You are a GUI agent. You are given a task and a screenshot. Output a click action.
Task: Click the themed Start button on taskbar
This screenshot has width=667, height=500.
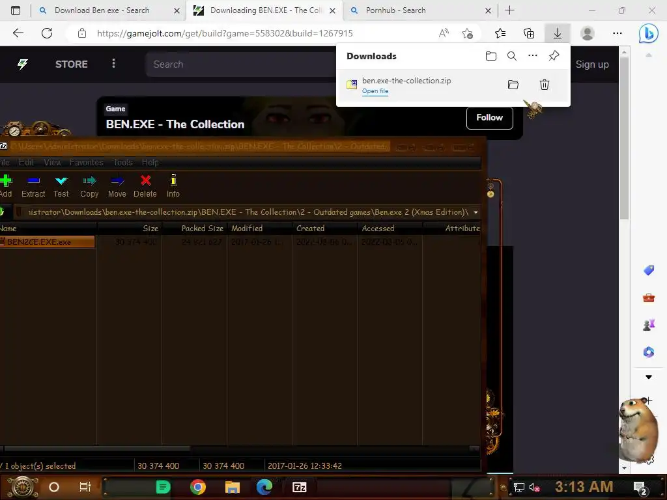pos(23,487)
